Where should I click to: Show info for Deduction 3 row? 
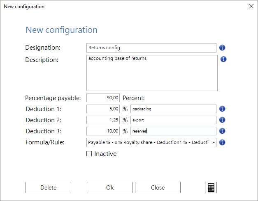tap(222, 131)
